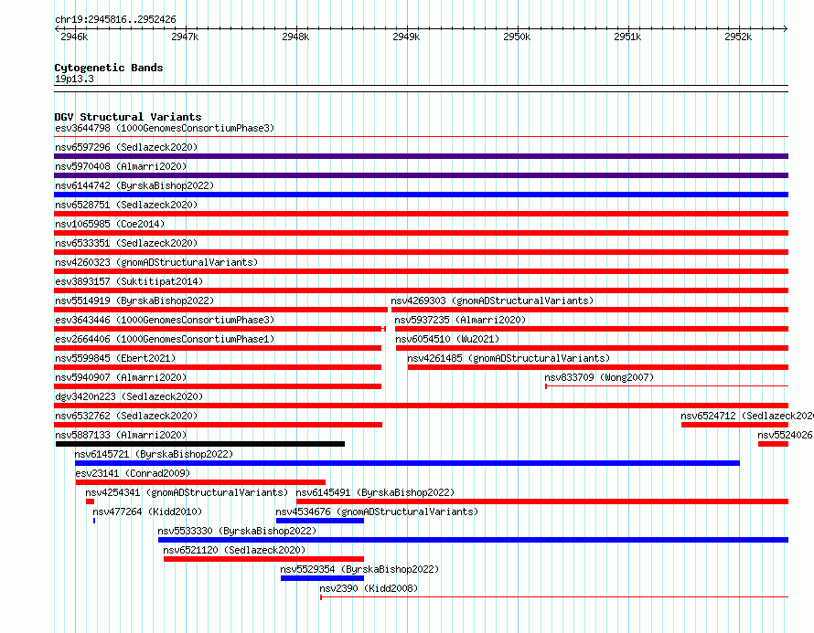Click the chr19:2945816..2952426 coordinates text
The image size is (814, 633).
coord(115,19)
